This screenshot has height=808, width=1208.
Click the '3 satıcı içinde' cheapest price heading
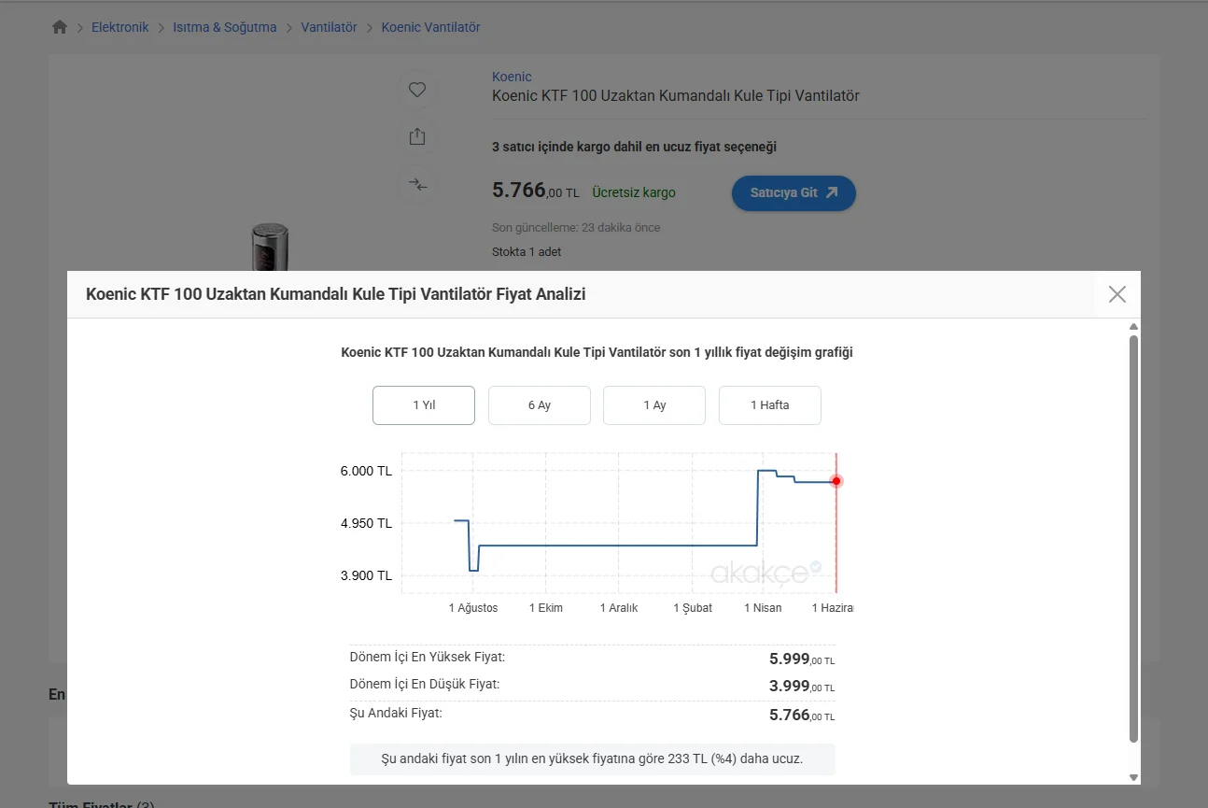click(x=634, y=147)
